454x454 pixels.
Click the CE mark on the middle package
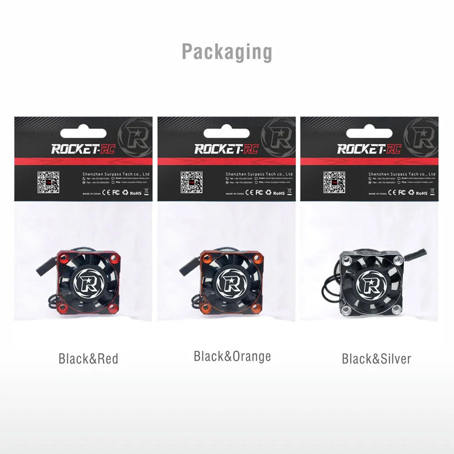[249, 192]
